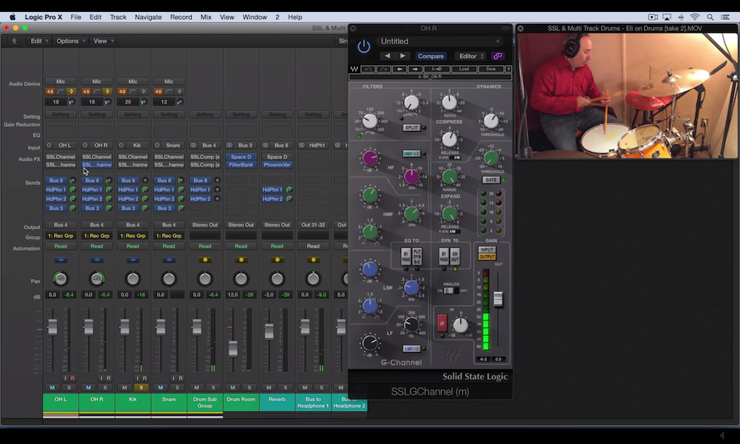The width and height of the screenshot is (740, 444).
Task: Click the mixer back arrow button
Action: [14, 41]
